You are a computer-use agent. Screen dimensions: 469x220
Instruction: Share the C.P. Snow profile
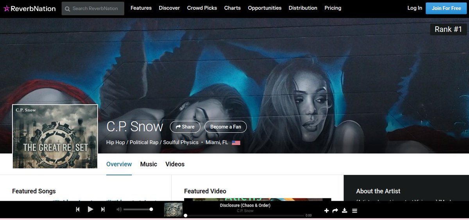[185, 127]
